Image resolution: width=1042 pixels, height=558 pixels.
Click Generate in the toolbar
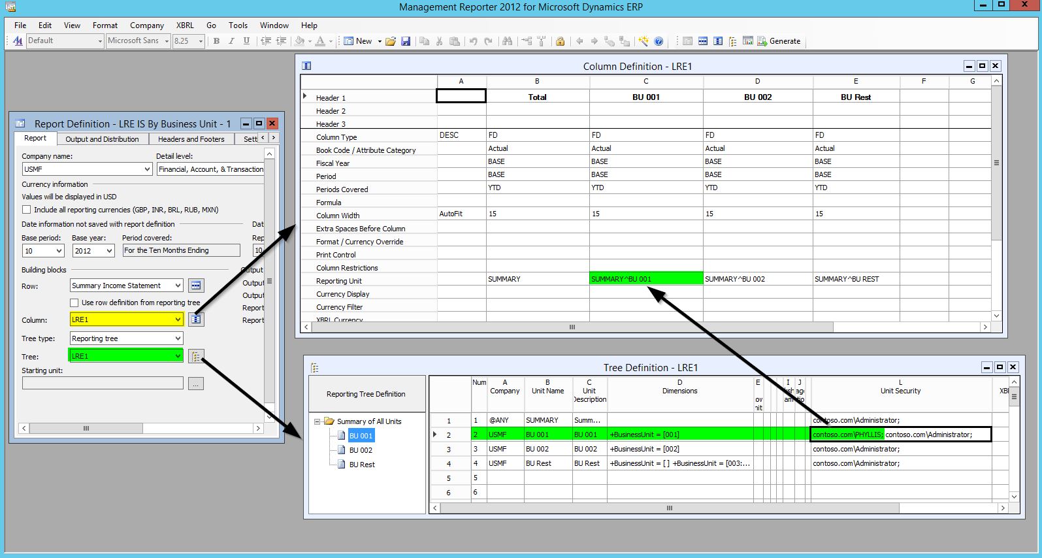[779, 41]
